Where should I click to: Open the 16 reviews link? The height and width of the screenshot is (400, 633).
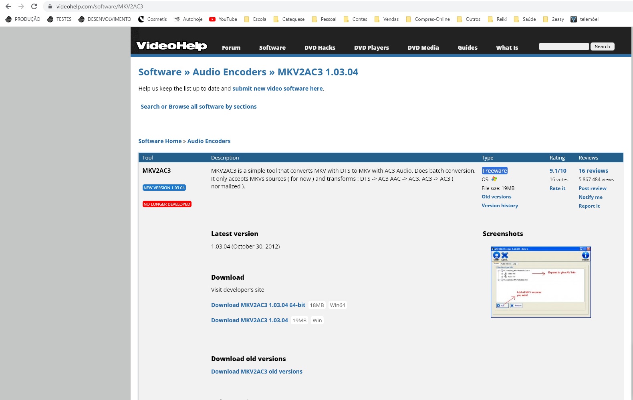coord(593,171)
